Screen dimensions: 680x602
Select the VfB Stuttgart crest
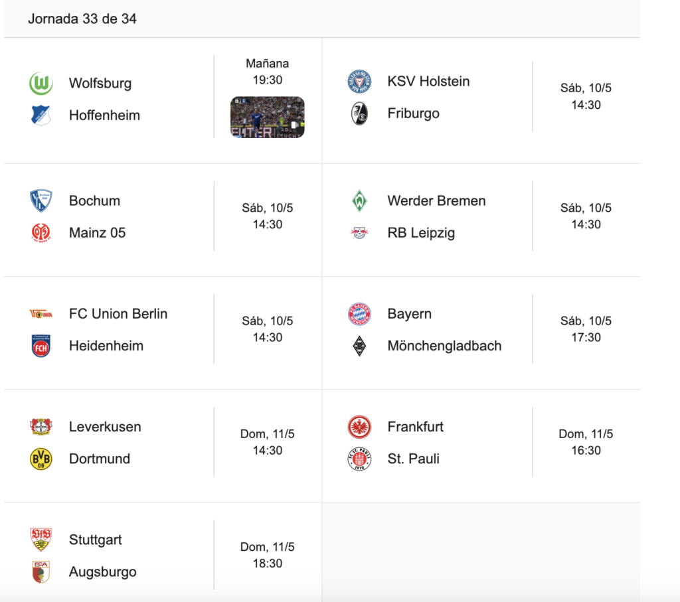point(41,540)
